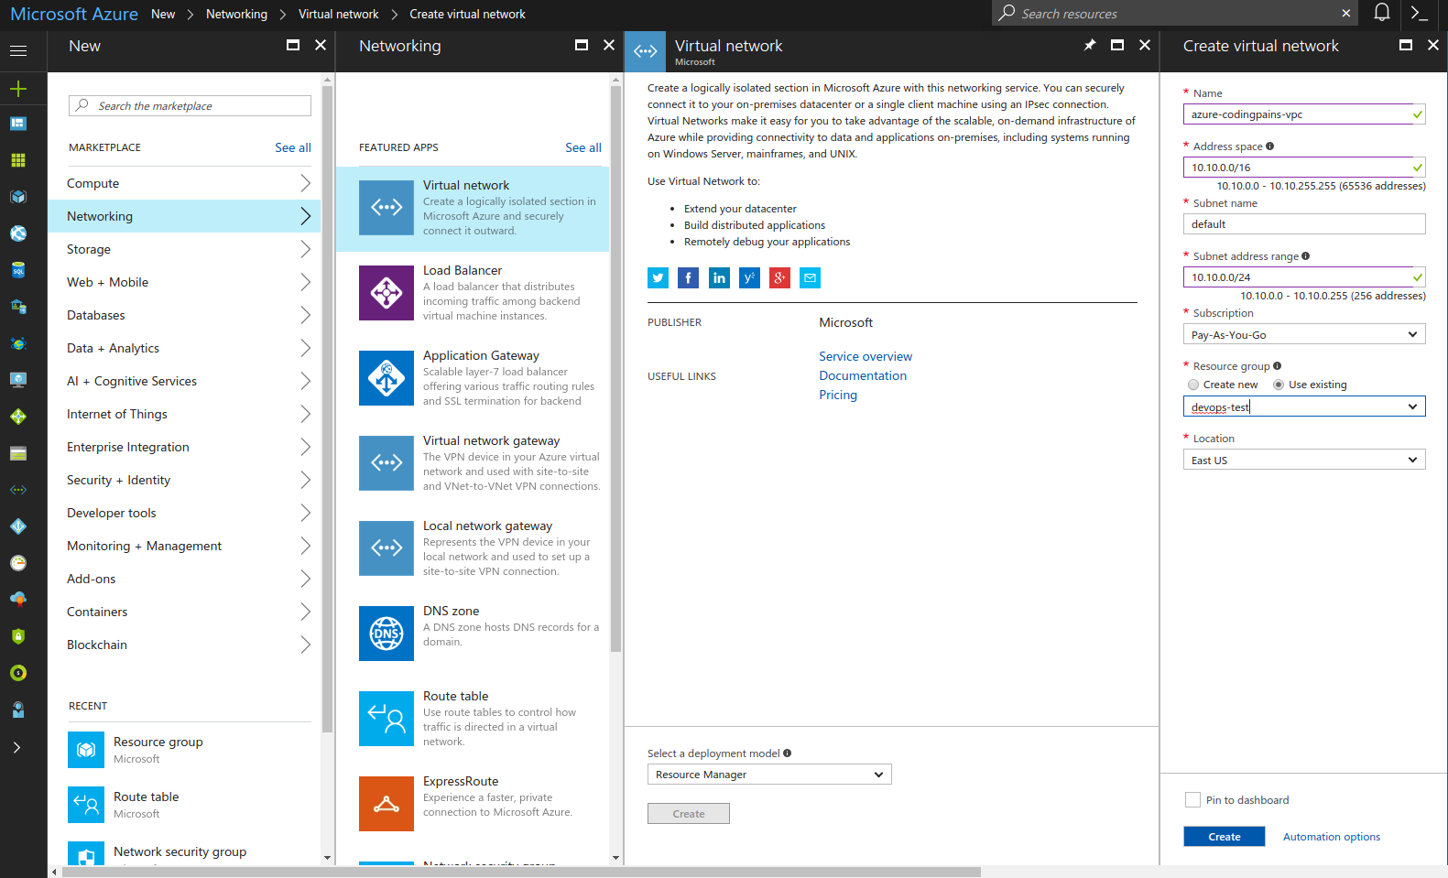Click the Search the marketplace box
Image resolution: width=1448 pixels, height=878 pixels.
190,106
